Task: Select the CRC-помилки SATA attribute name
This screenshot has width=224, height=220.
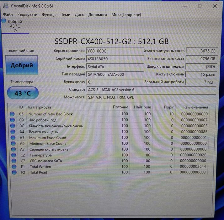Action: point(46,161)
